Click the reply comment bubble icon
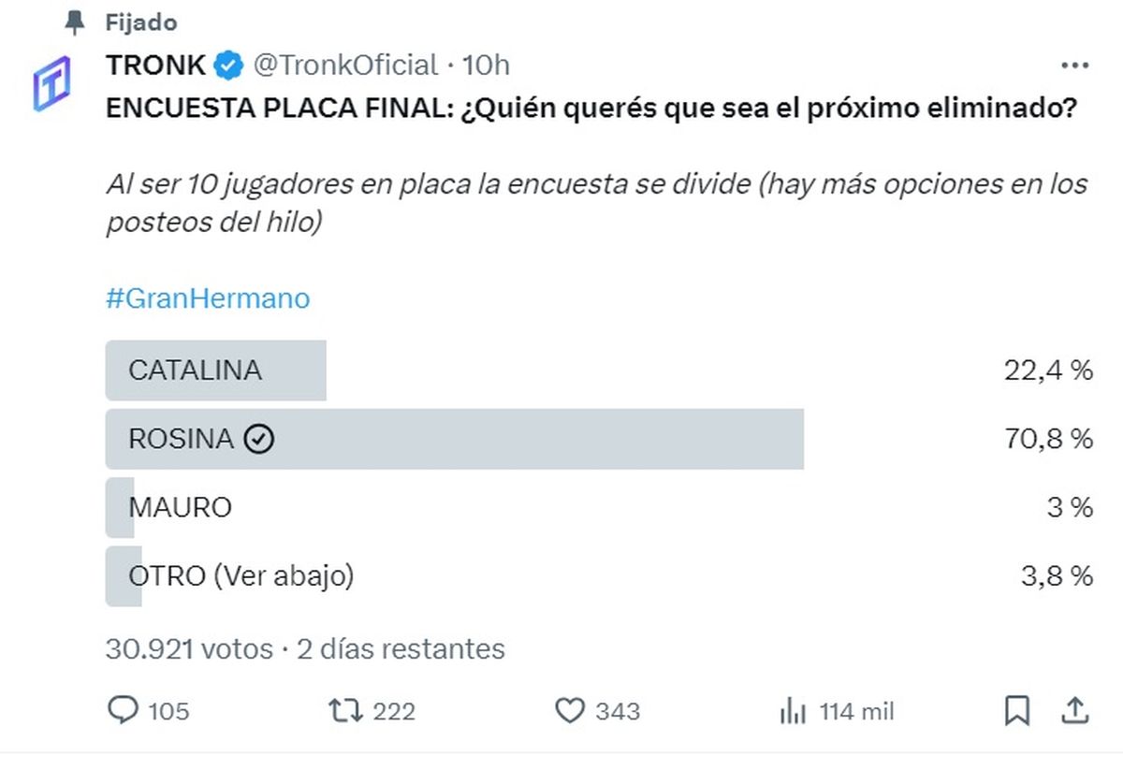 tap(124, 710)
